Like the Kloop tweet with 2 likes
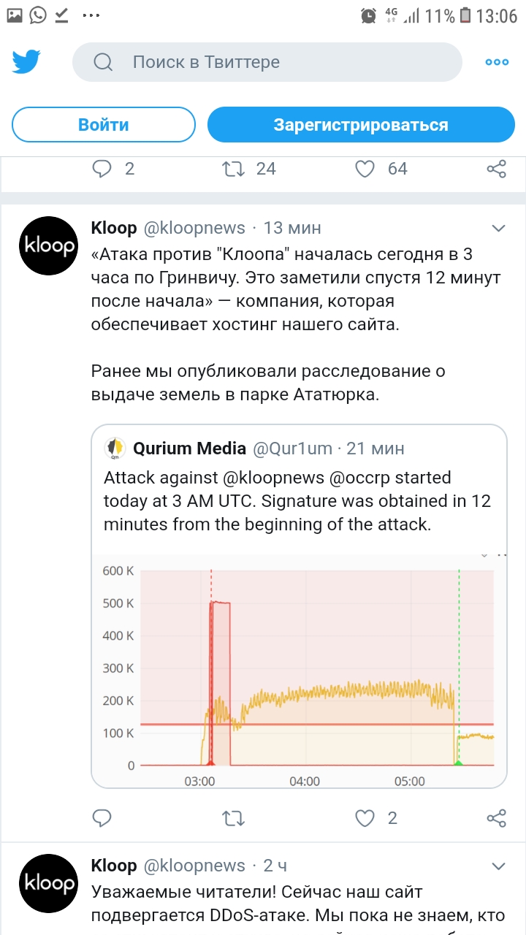Viewport: 526px width, 935px height. coord(365,818)
